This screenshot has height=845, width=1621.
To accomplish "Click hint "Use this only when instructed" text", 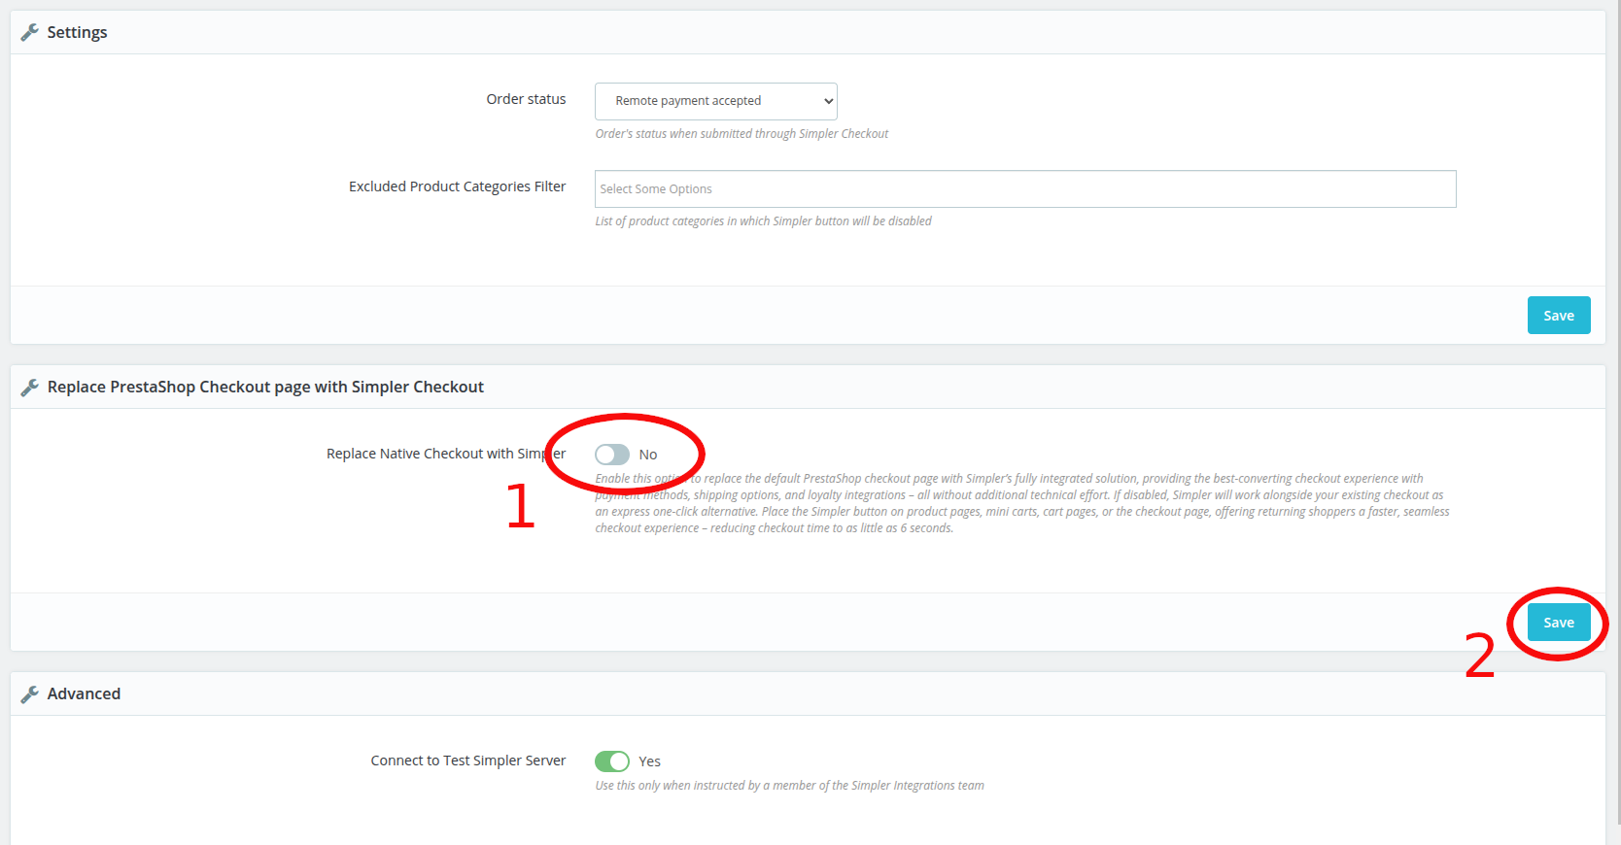I will pyautogui.click(x=789, y=786).
